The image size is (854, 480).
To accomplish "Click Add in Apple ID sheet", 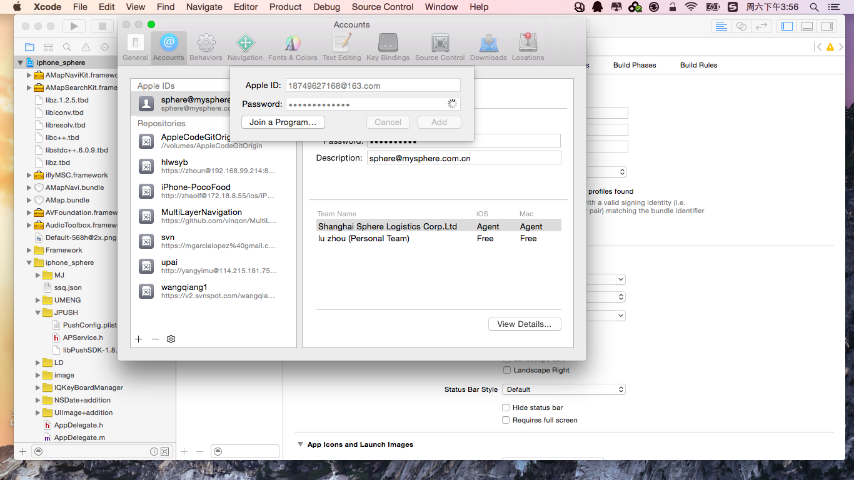I will click(440, 122).
